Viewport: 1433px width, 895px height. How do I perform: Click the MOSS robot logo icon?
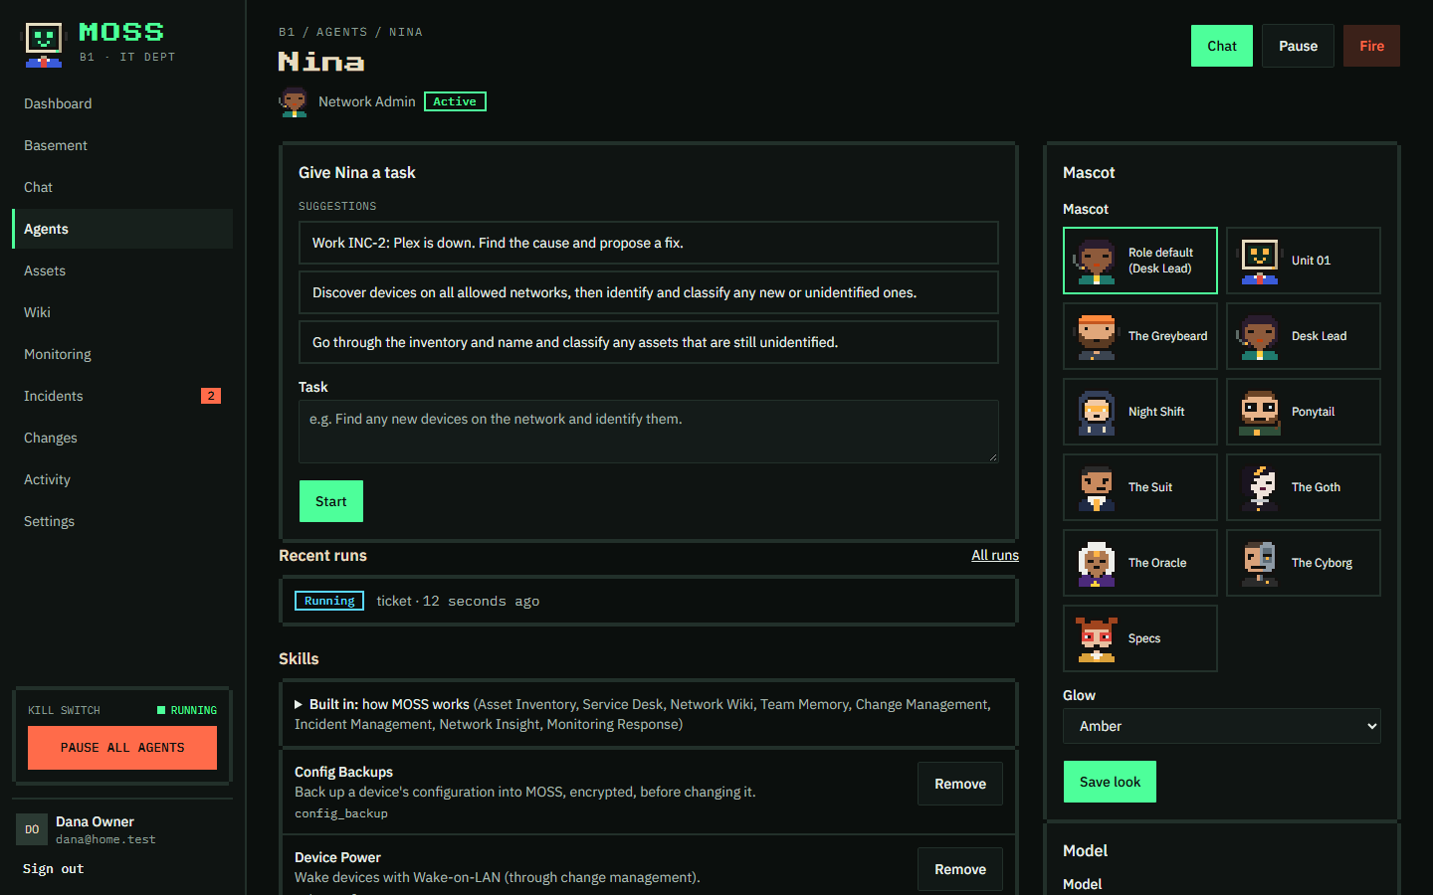coord(43,45)
